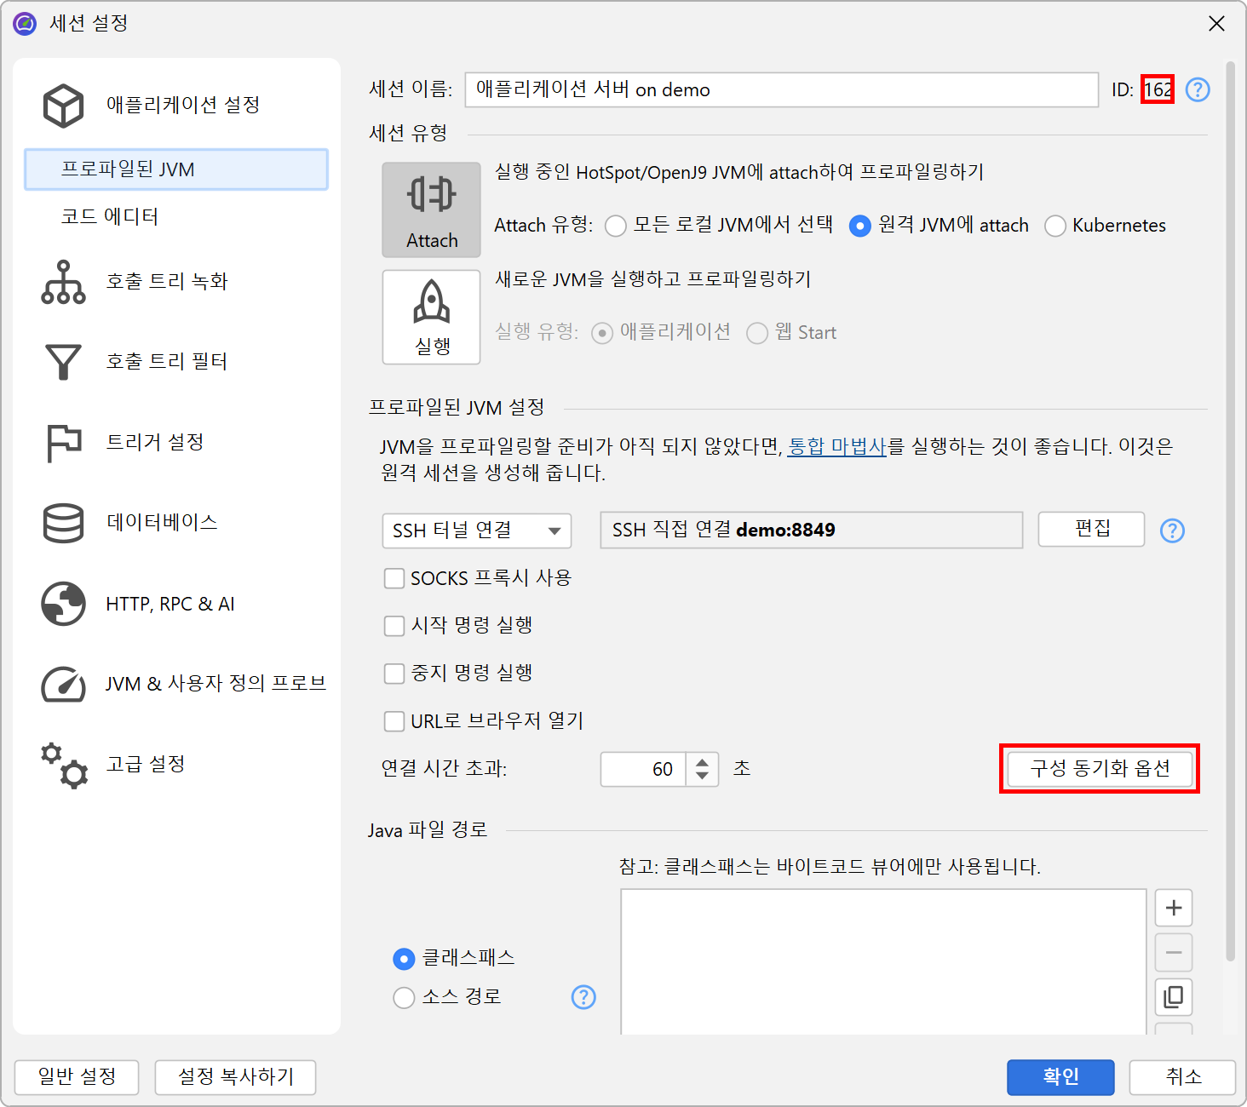Screen dimensions: 1247x1107
Task: Click the 세션 이름 text field
Action: click(781, 89)
